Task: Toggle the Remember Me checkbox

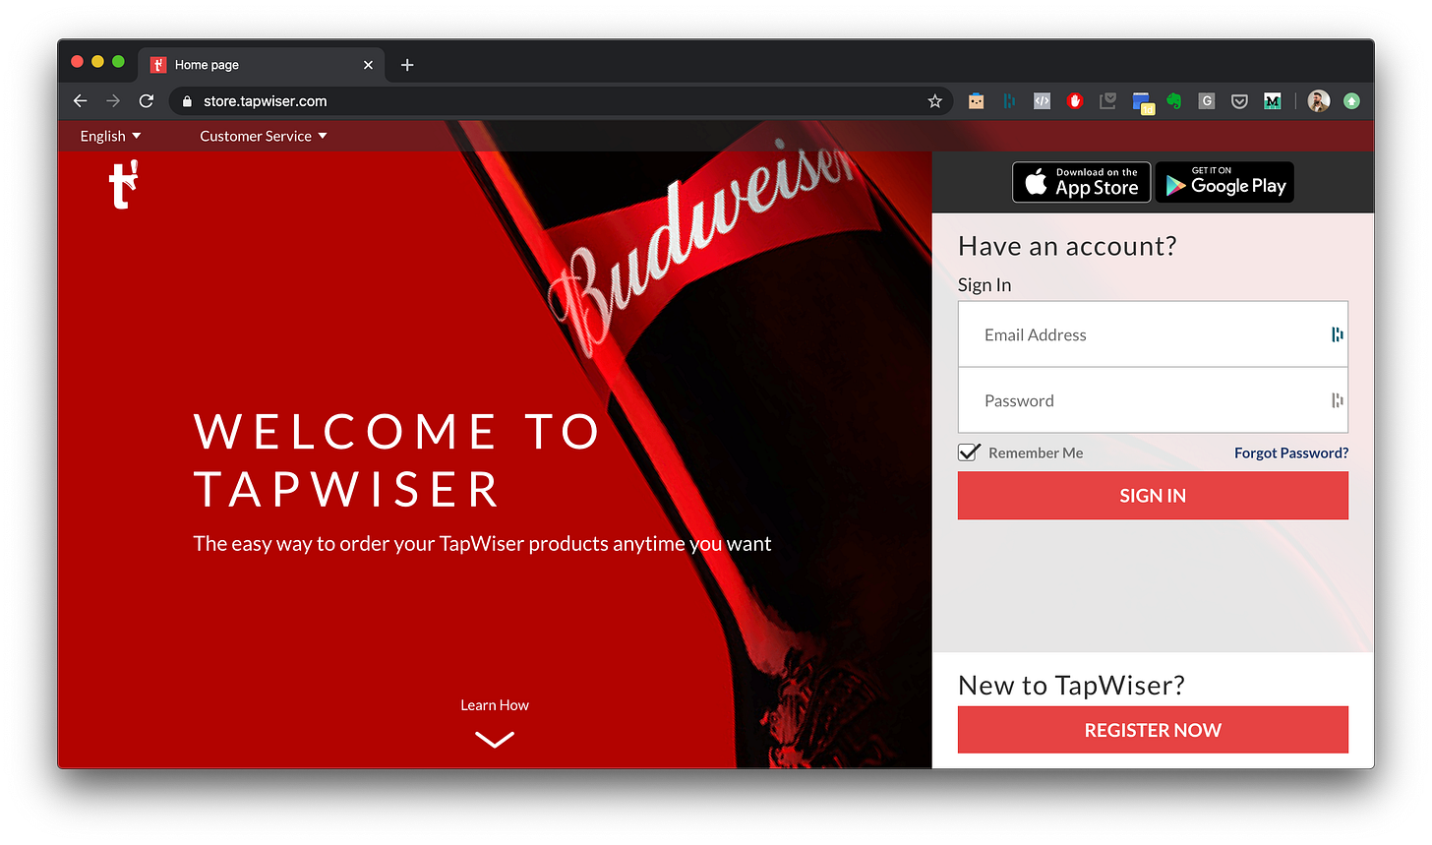Action: pos(969,452)
